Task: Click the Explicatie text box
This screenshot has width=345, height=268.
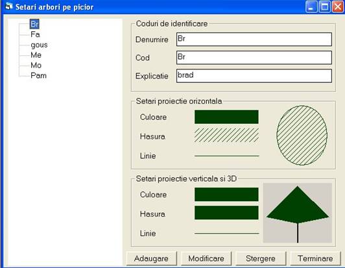Action: 254,76
